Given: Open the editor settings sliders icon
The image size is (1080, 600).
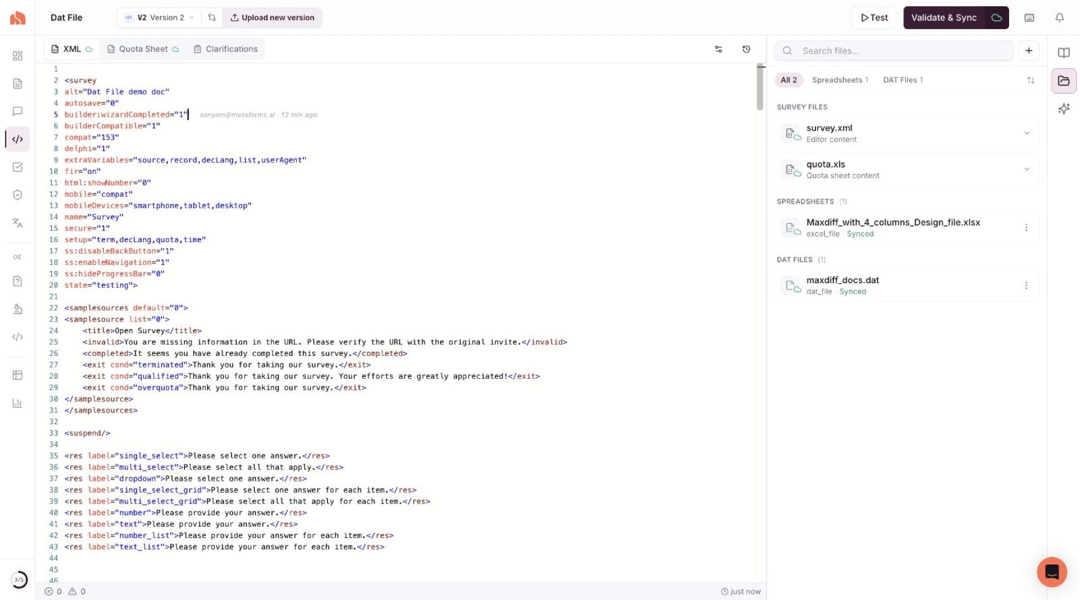Looking at the screenshot, I should 718,49.
